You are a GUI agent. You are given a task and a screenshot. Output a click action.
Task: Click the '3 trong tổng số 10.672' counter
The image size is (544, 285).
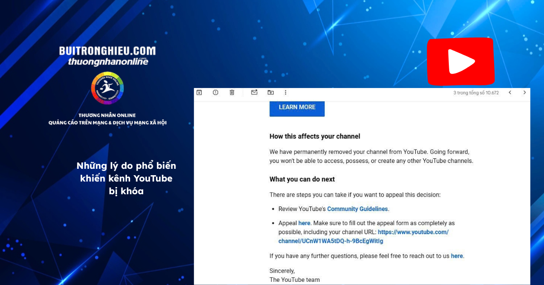click(476, 93)
